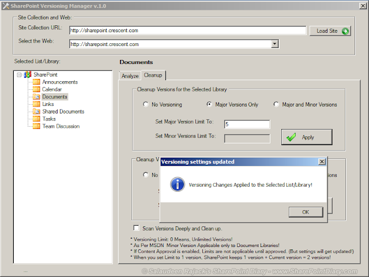The width and height of the screenshot is (369, 277).
Task: Click the 'Selected List/Library:' label
Action: coord(37,62)
